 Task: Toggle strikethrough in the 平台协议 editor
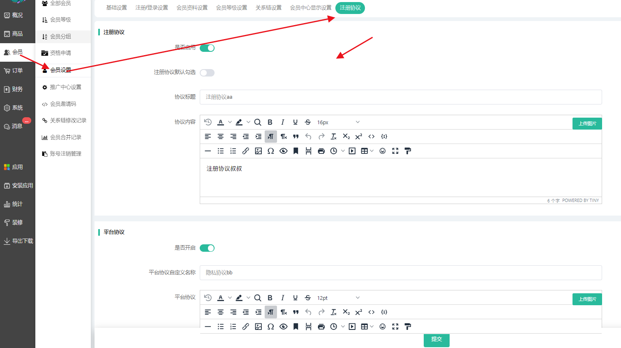[308, 298]
